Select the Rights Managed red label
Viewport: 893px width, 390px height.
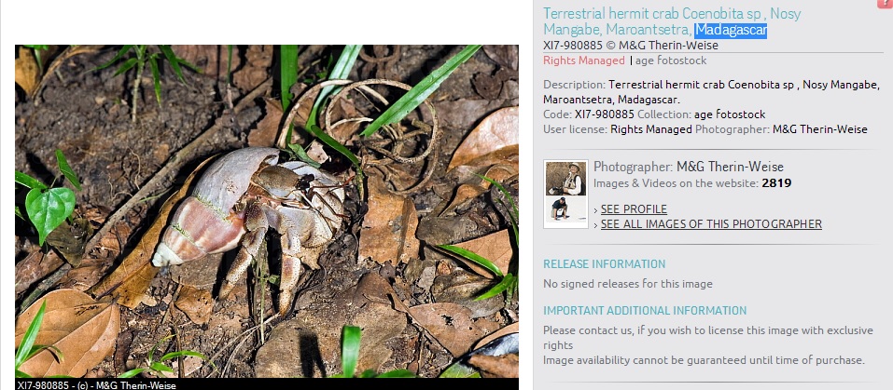click(584, 61)
